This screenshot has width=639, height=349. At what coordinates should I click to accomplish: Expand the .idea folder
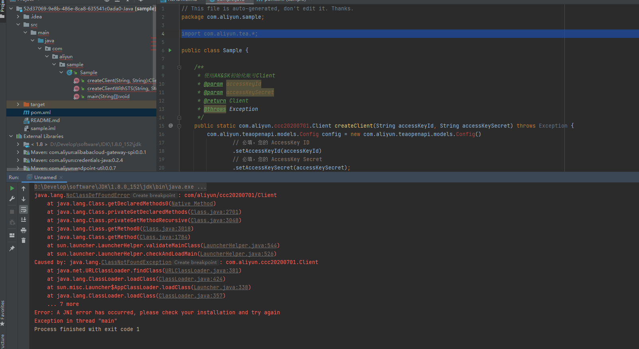point(18,17)
